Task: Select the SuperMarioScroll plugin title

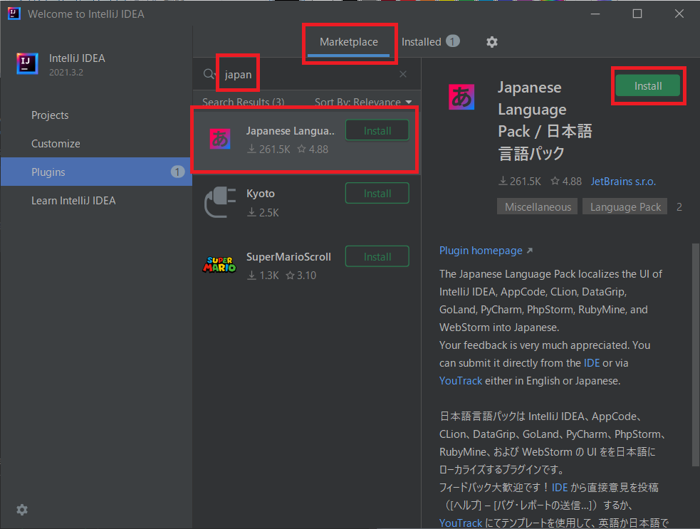Action: click(288, 257)
